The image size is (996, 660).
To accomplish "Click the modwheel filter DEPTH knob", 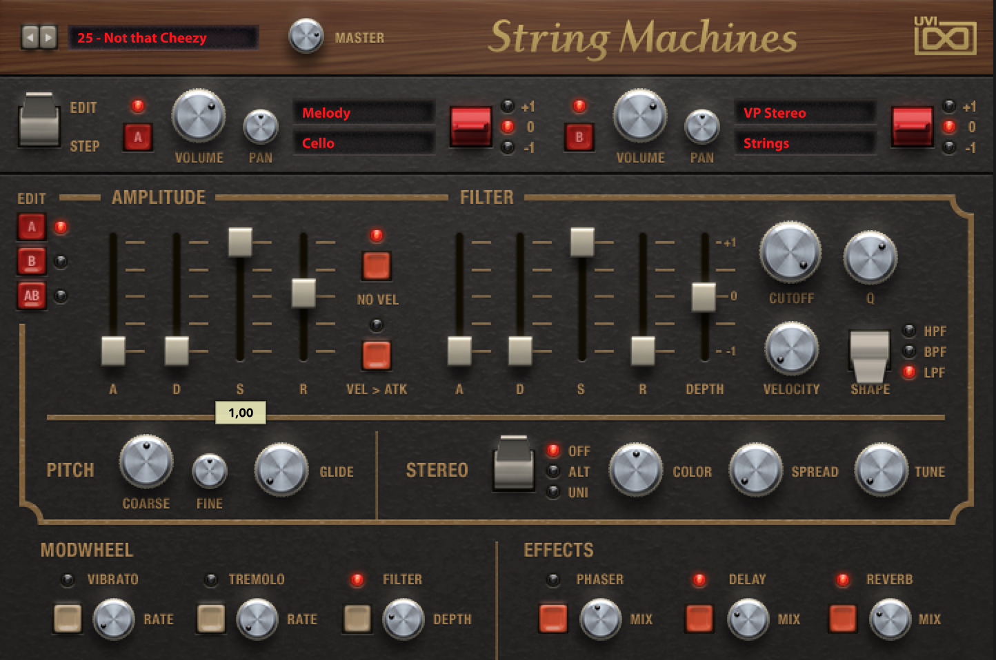I will [404, 619].
